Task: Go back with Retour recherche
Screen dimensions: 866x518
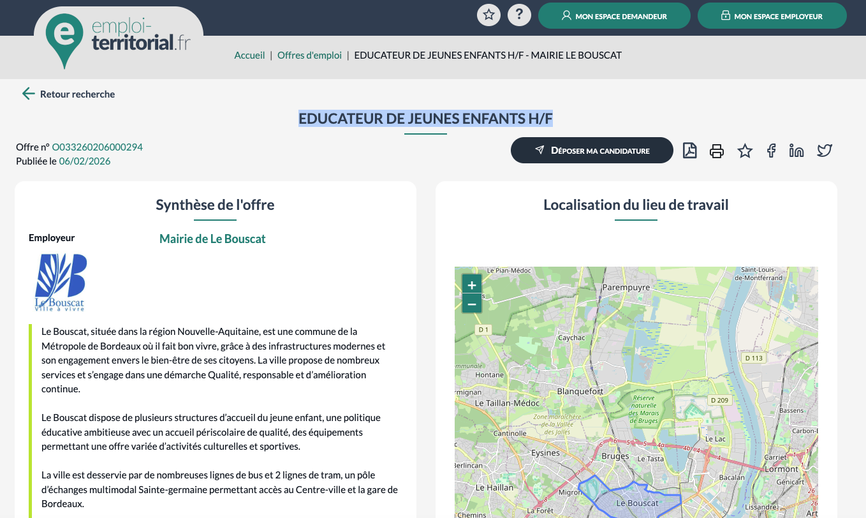Action: [x=69, y=94]
